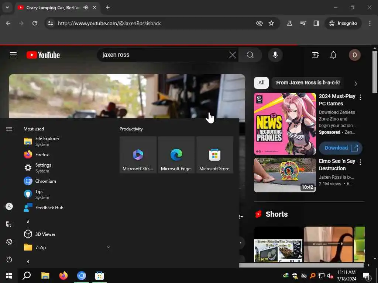Open Settings gear in Start rail
The image size is (378, 283).
[9, 242]
